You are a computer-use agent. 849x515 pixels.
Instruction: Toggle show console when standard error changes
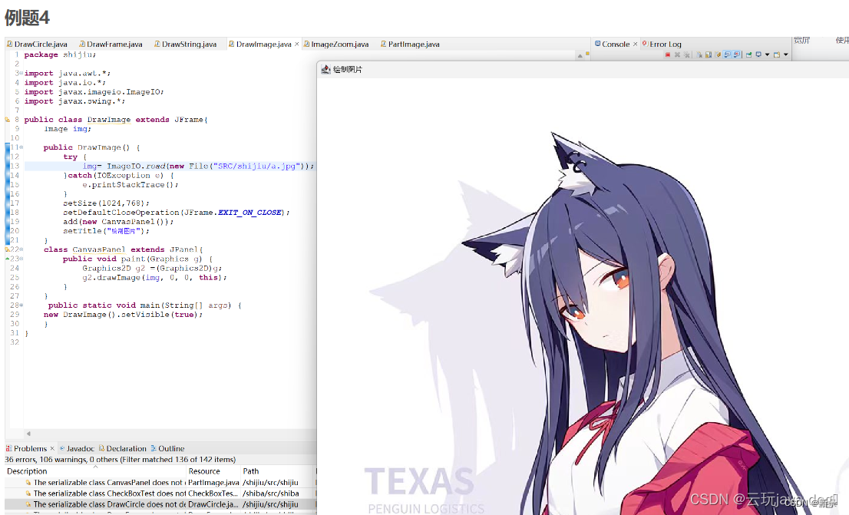pos(737,54)
